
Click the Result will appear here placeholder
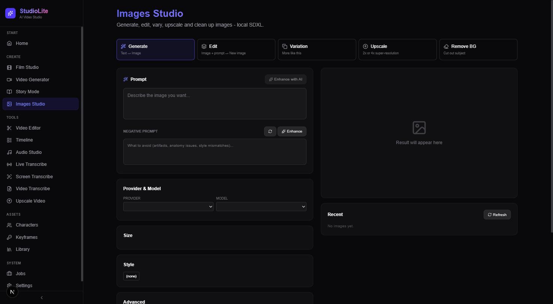[419, 143]
